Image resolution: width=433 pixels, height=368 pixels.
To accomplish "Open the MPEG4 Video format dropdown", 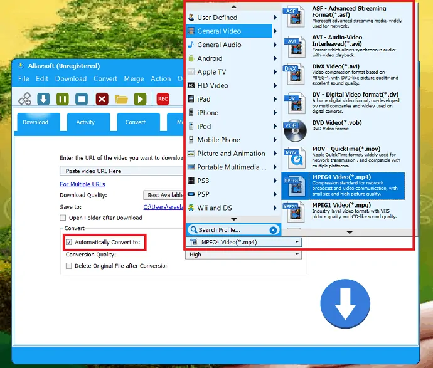I will click(243, 242).
